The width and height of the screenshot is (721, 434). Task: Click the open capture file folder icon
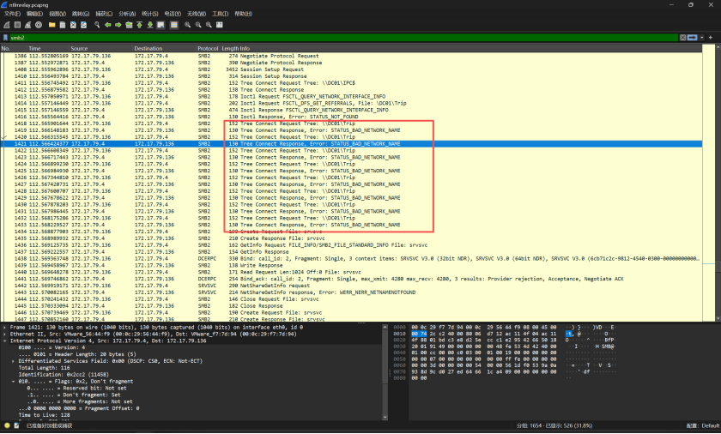51,25
